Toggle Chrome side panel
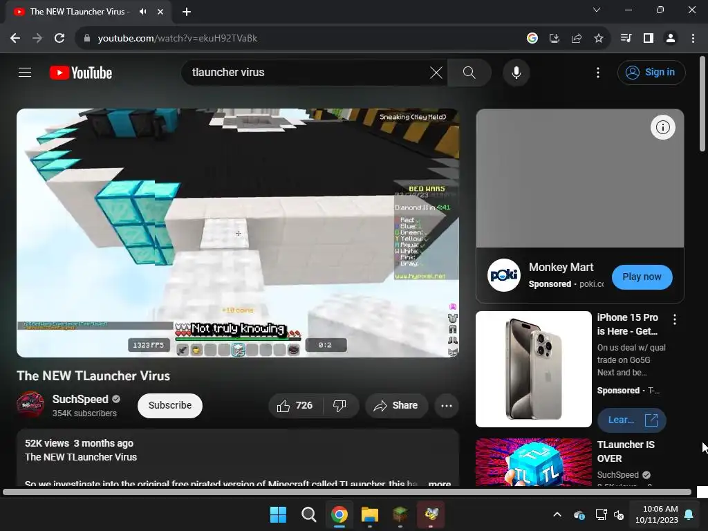 648,39
